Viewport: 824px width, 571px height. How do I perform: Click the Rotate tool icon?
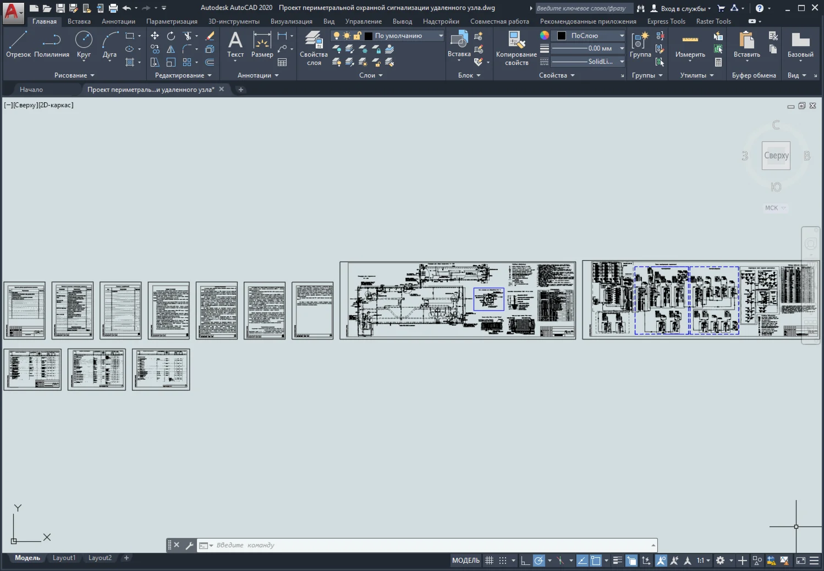click(171, 36)
